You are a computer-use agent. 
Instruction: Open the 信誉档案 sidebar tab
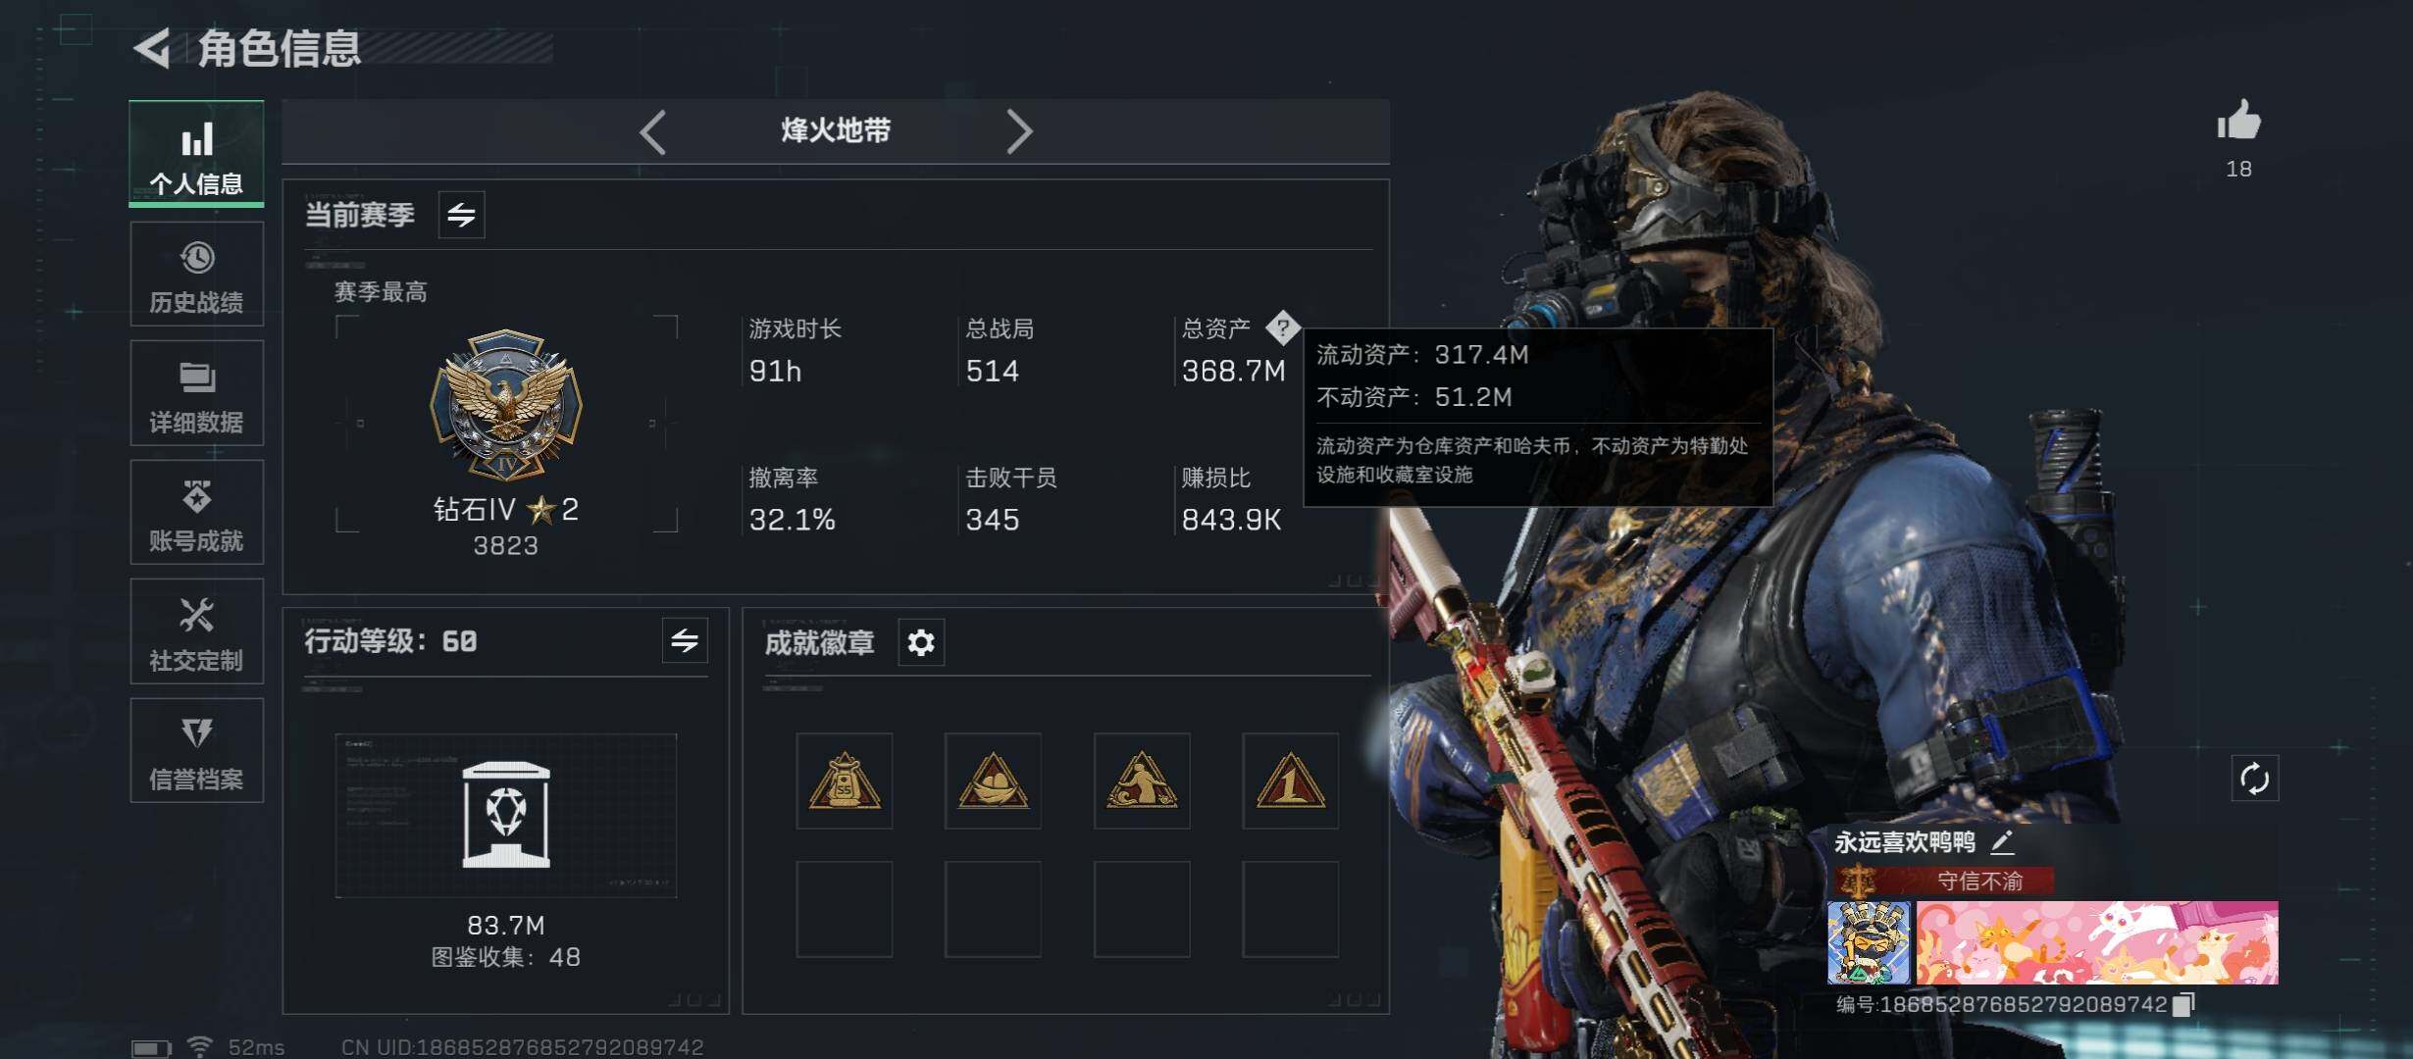point(196,751)
